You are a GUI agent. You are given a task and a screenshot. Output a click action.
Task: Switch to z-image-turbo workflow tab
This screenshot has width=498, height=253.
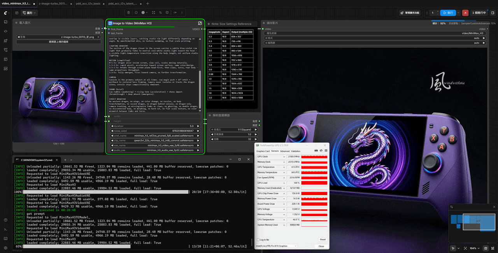click(x=53, y=3)
